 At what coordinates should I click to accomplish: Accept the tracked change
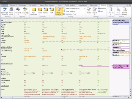click(x=89, y=11)
